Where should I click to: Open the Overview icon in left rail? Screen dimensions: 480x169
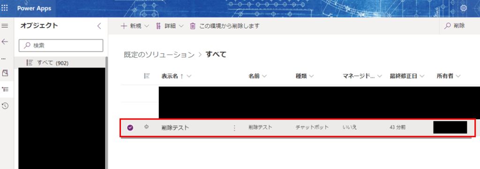click(x=5, y=73)
